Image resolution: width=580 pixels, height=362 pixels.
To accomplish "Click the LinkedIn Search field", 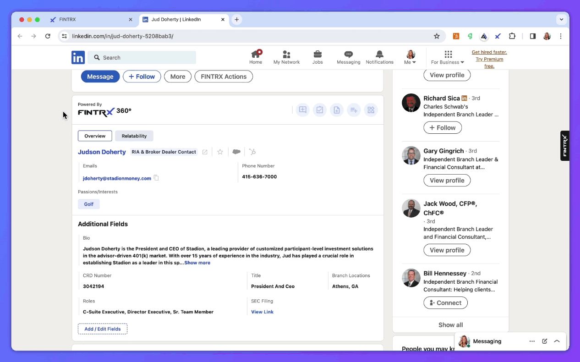I will pyautogui.click(x=142, y=57).
